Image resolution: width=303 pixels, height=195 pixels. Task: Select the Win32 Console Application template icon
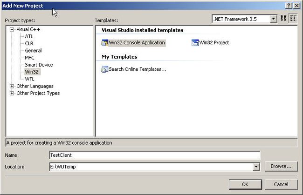tap(105, 43)
